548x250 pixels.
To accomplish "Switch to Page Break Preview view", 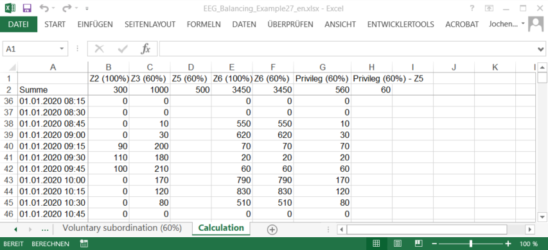I will click(x=418, y=244).
